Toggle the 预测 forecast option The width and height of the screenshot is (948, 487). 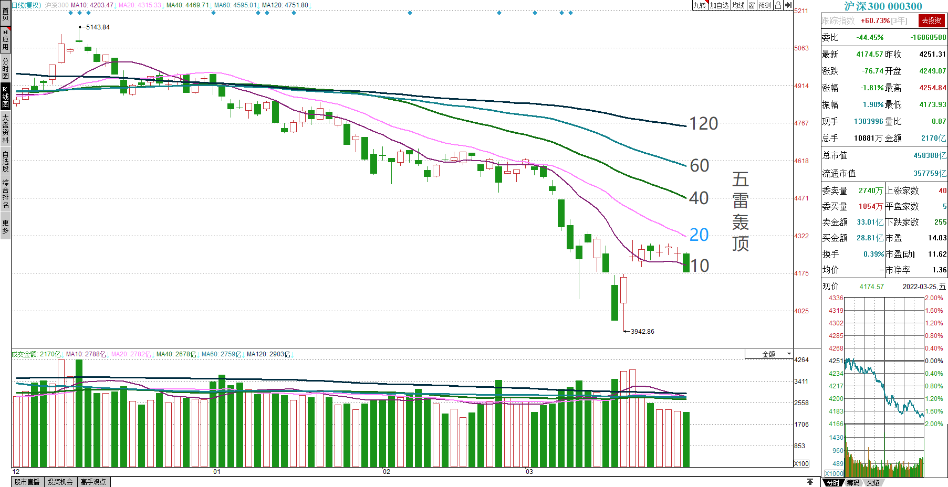[764, 5]
